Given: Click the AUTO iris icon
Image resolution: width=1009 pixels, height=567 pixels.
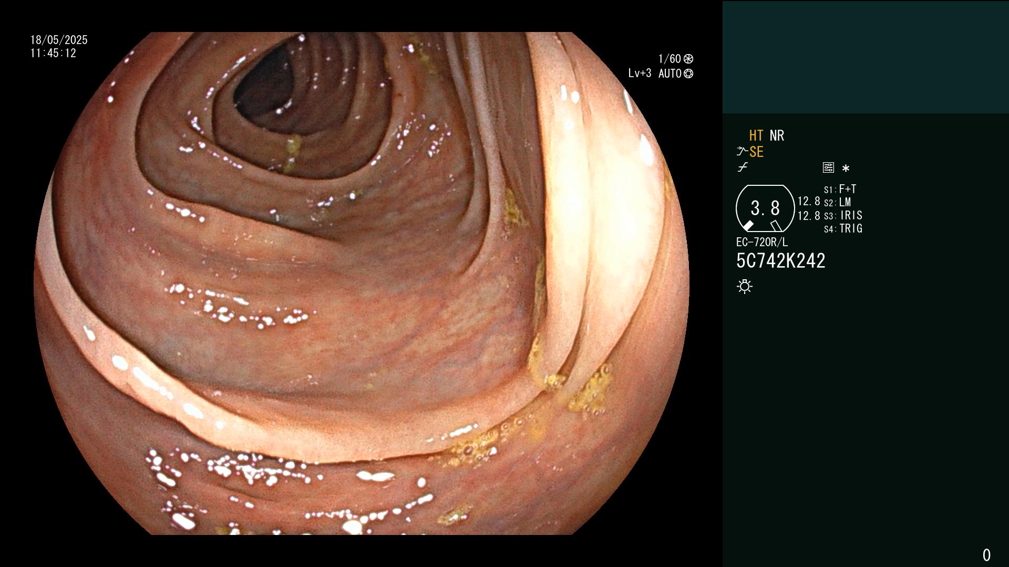Looking at the screenshot, I should point(688,73).
